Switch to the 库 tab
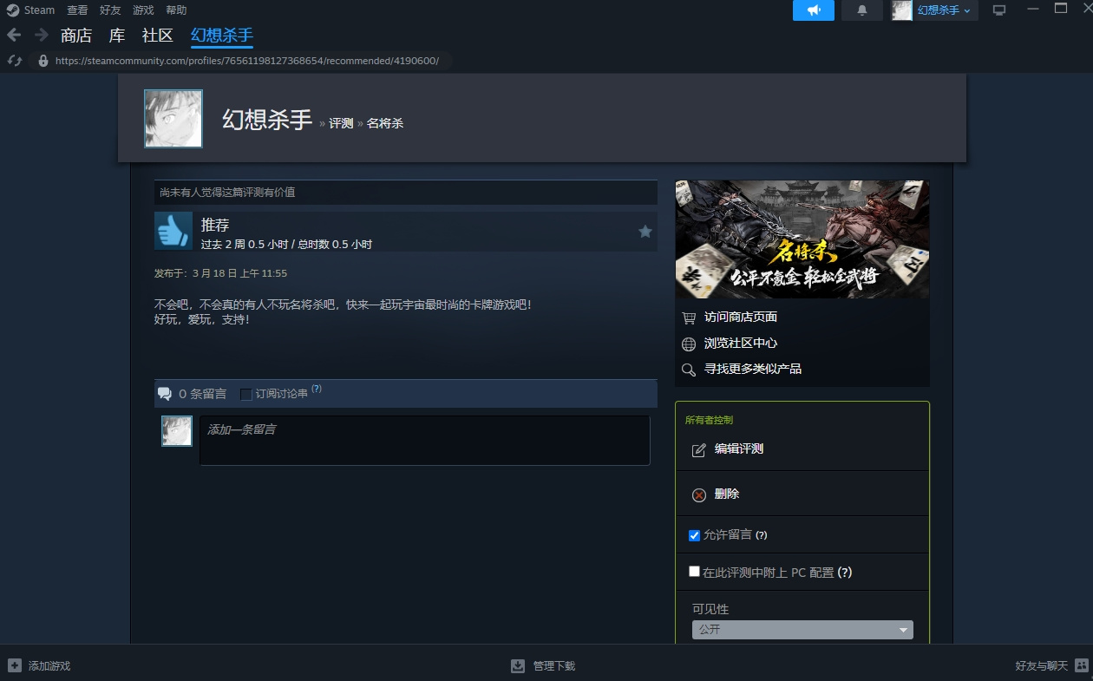Viewport: 1093px width, 681px height. point(117,36)
